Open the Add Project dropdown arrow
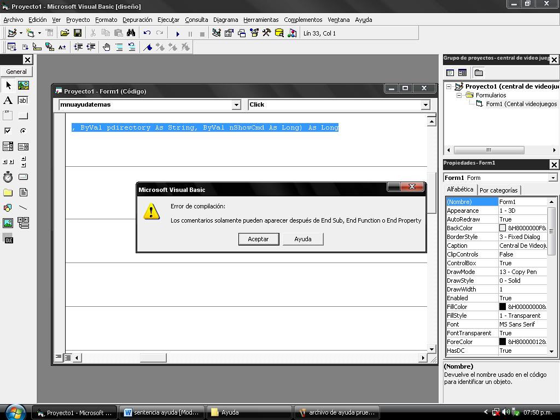 pos(21,33)
